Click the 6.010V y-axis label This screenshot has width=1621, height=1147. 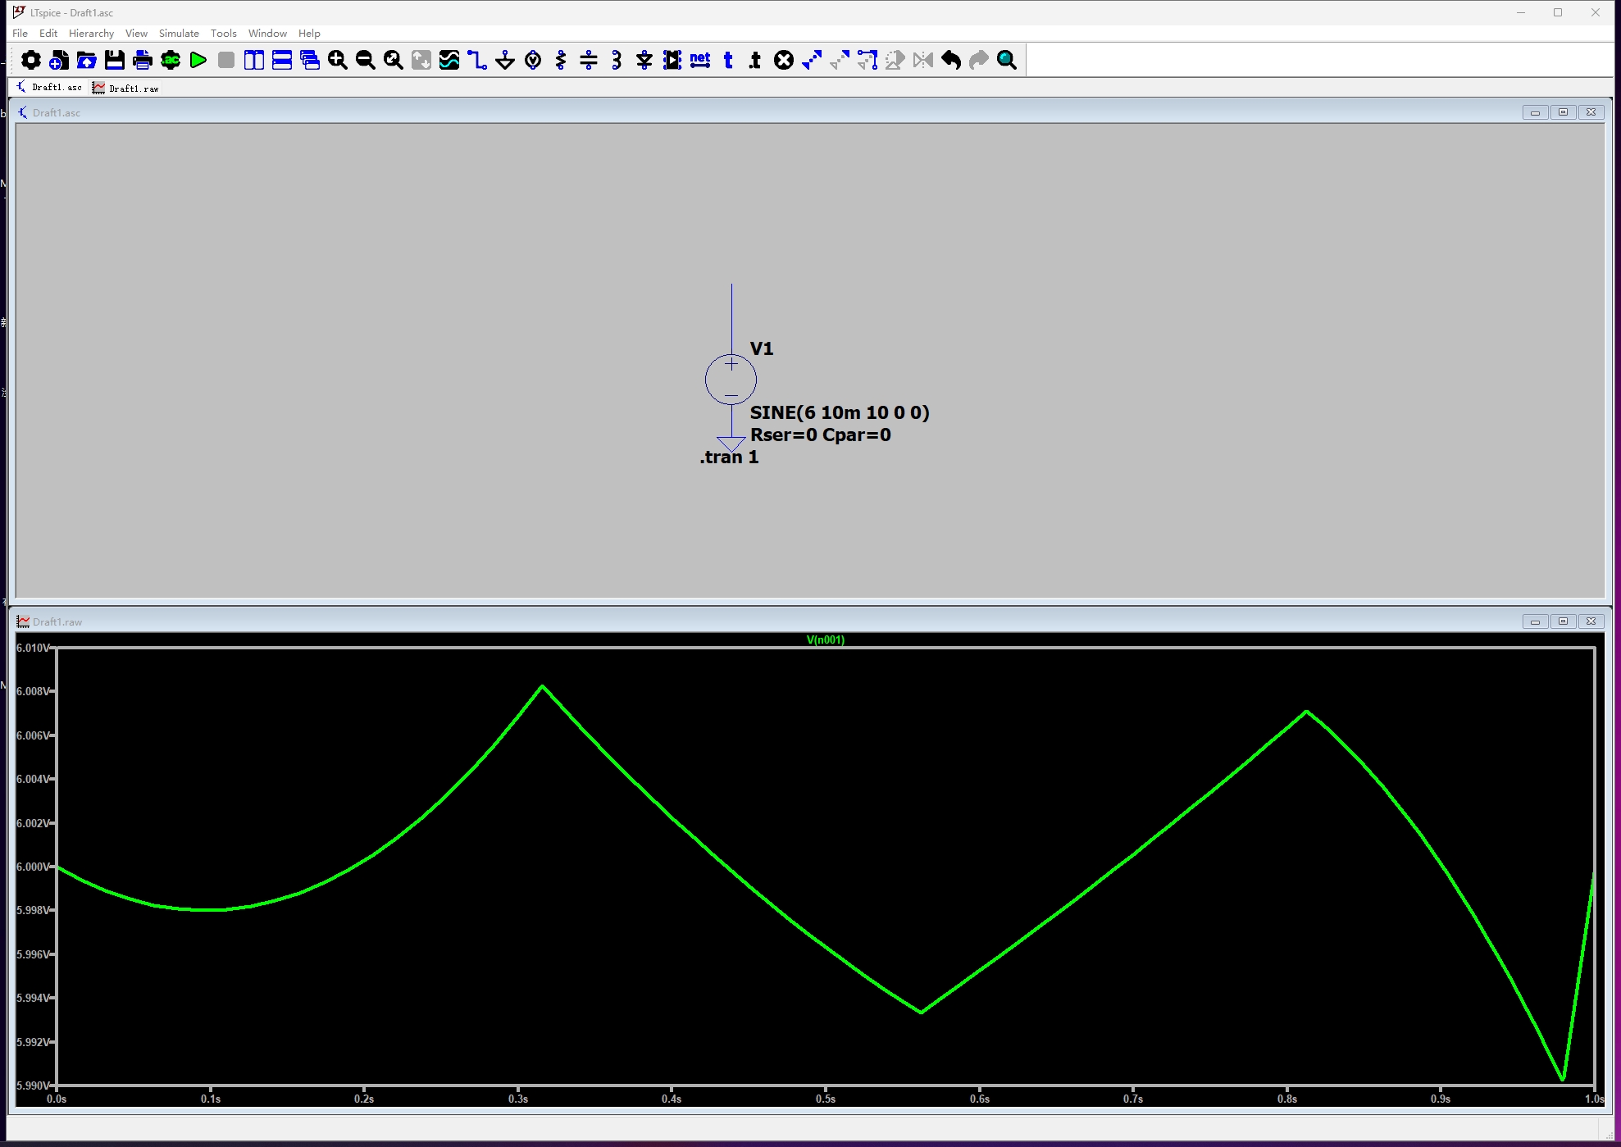[x=32, y=648]
